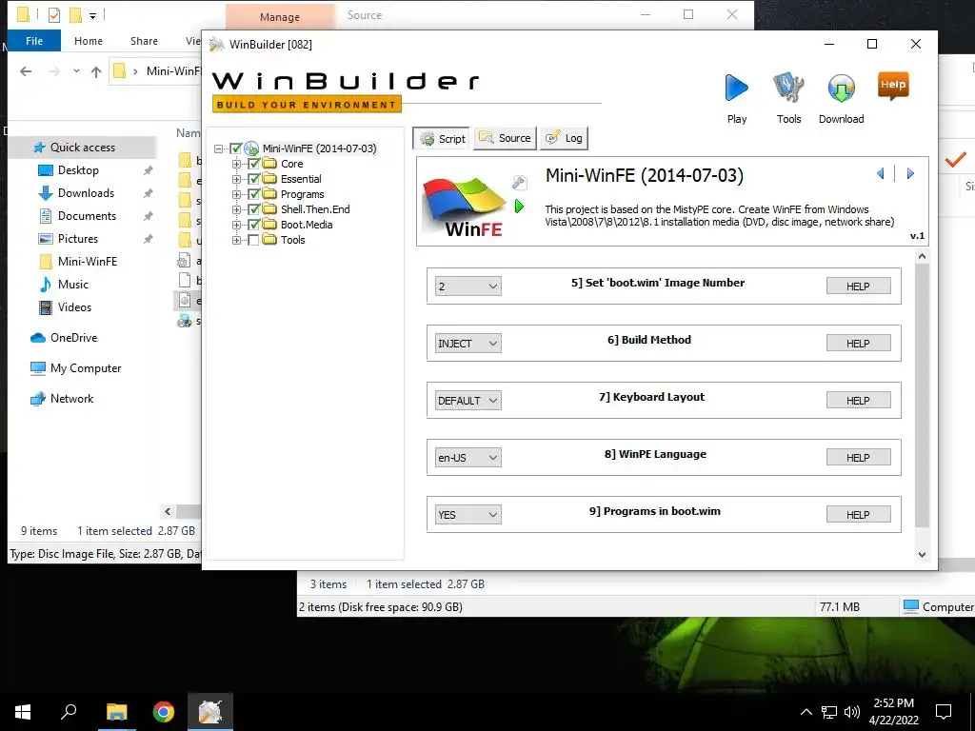Switch to the Log tab
The height and width of the screenshot is (731, 975).
pyautogui.click(x=564, y=138)
